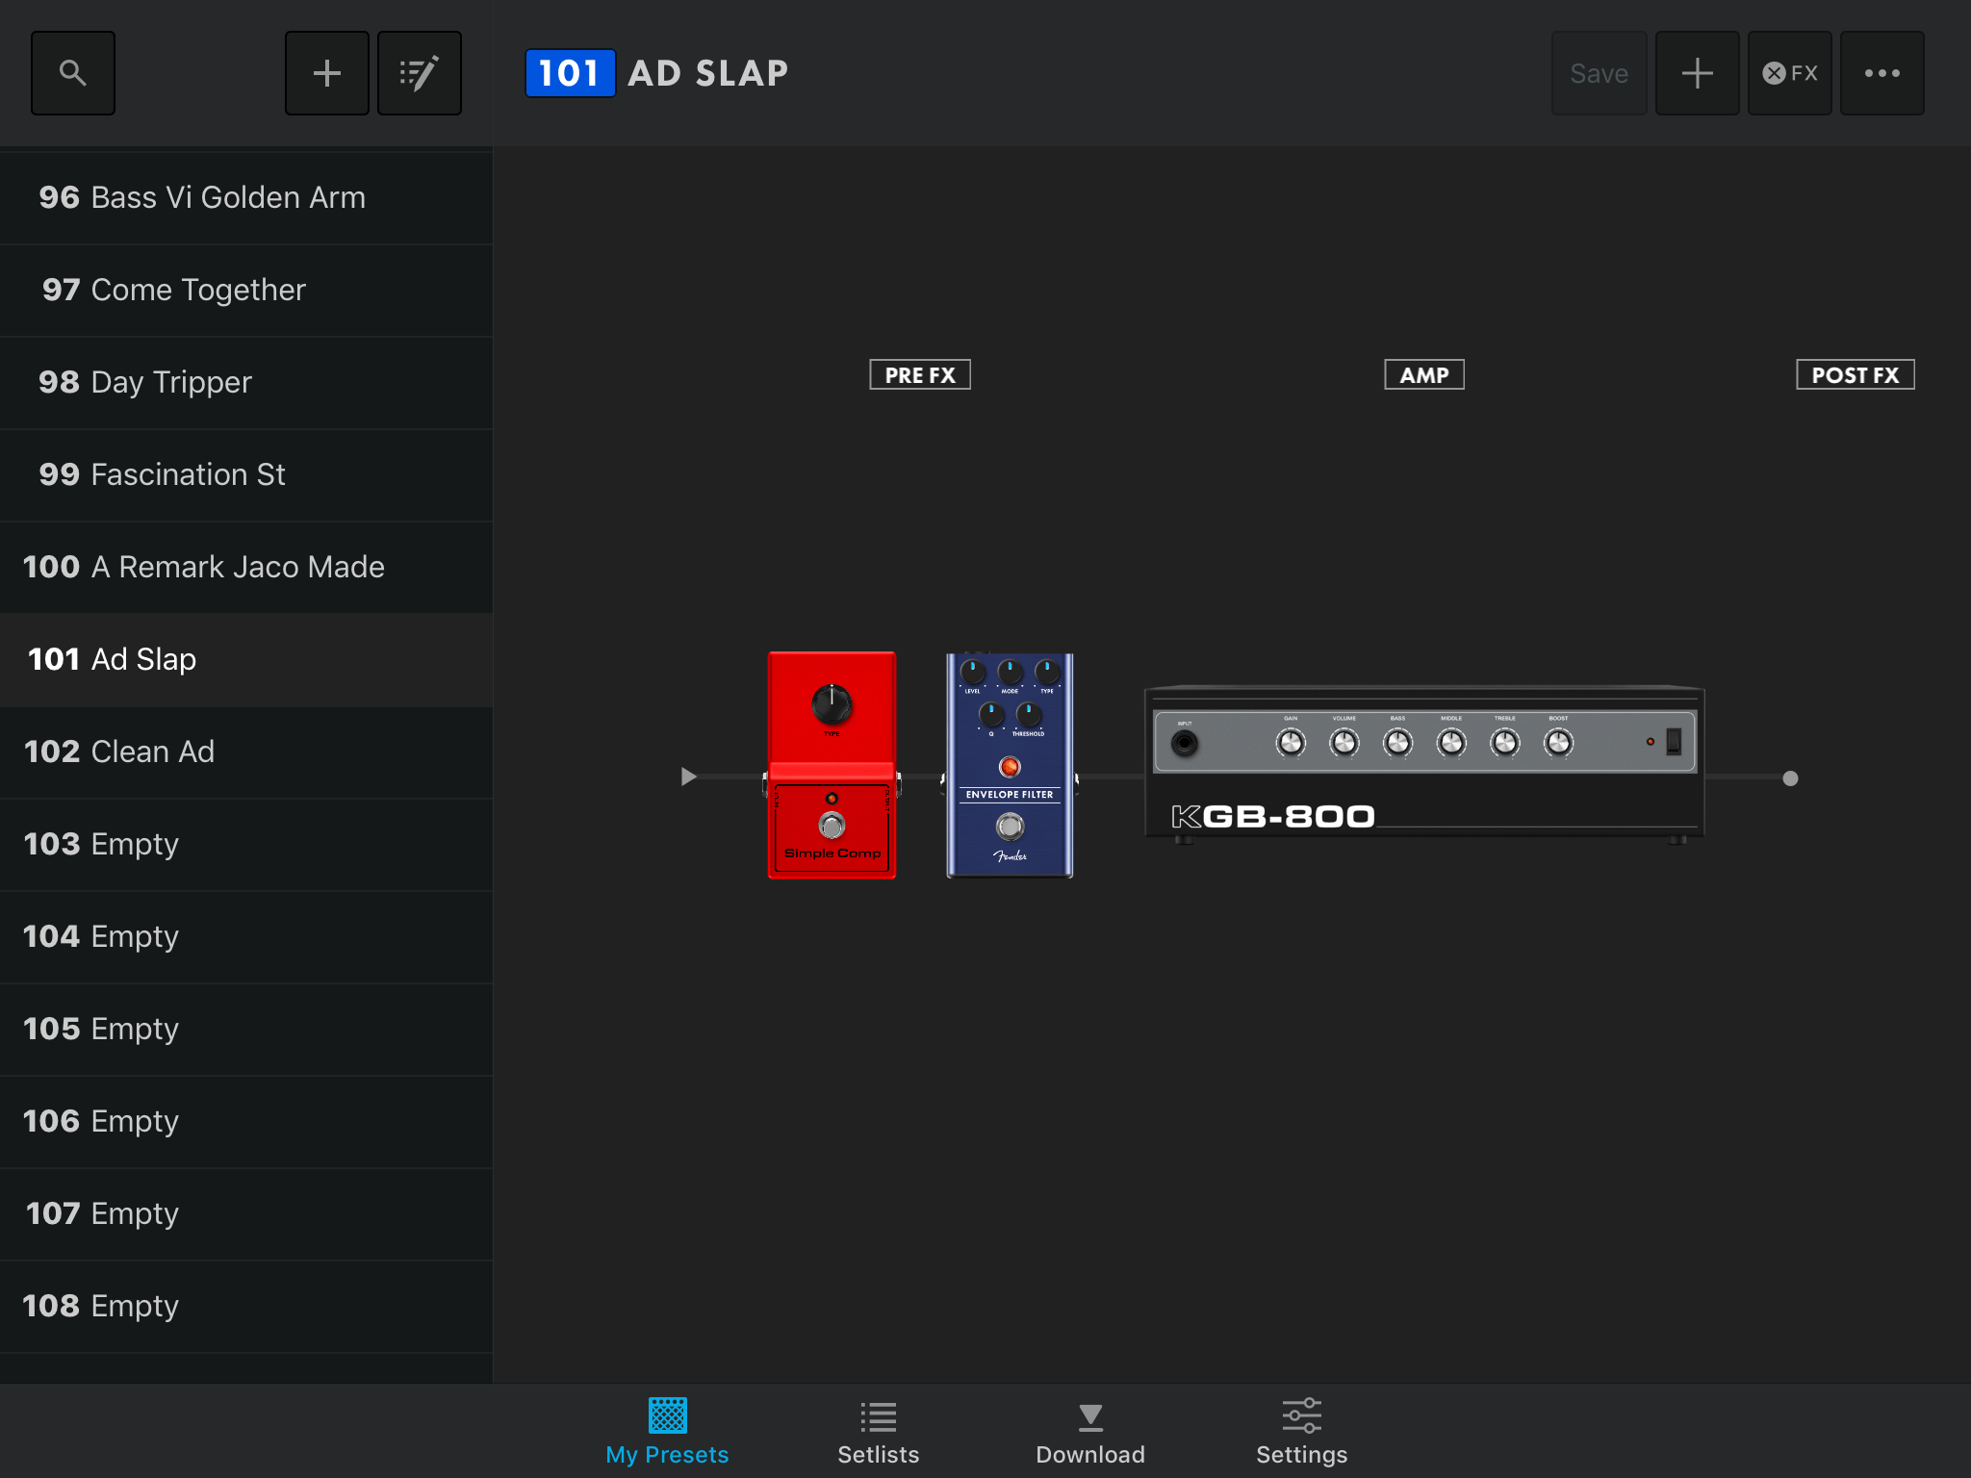Adjust the Envelope Filter Type knob

(x=1047, y=671)
